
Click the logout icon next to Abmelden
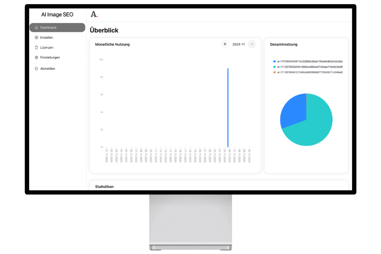coord(37,69)
